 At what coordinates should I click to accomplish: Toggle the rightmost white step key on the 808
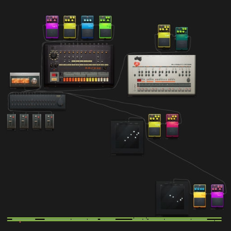pyautogui.click(x=107, y=80)
